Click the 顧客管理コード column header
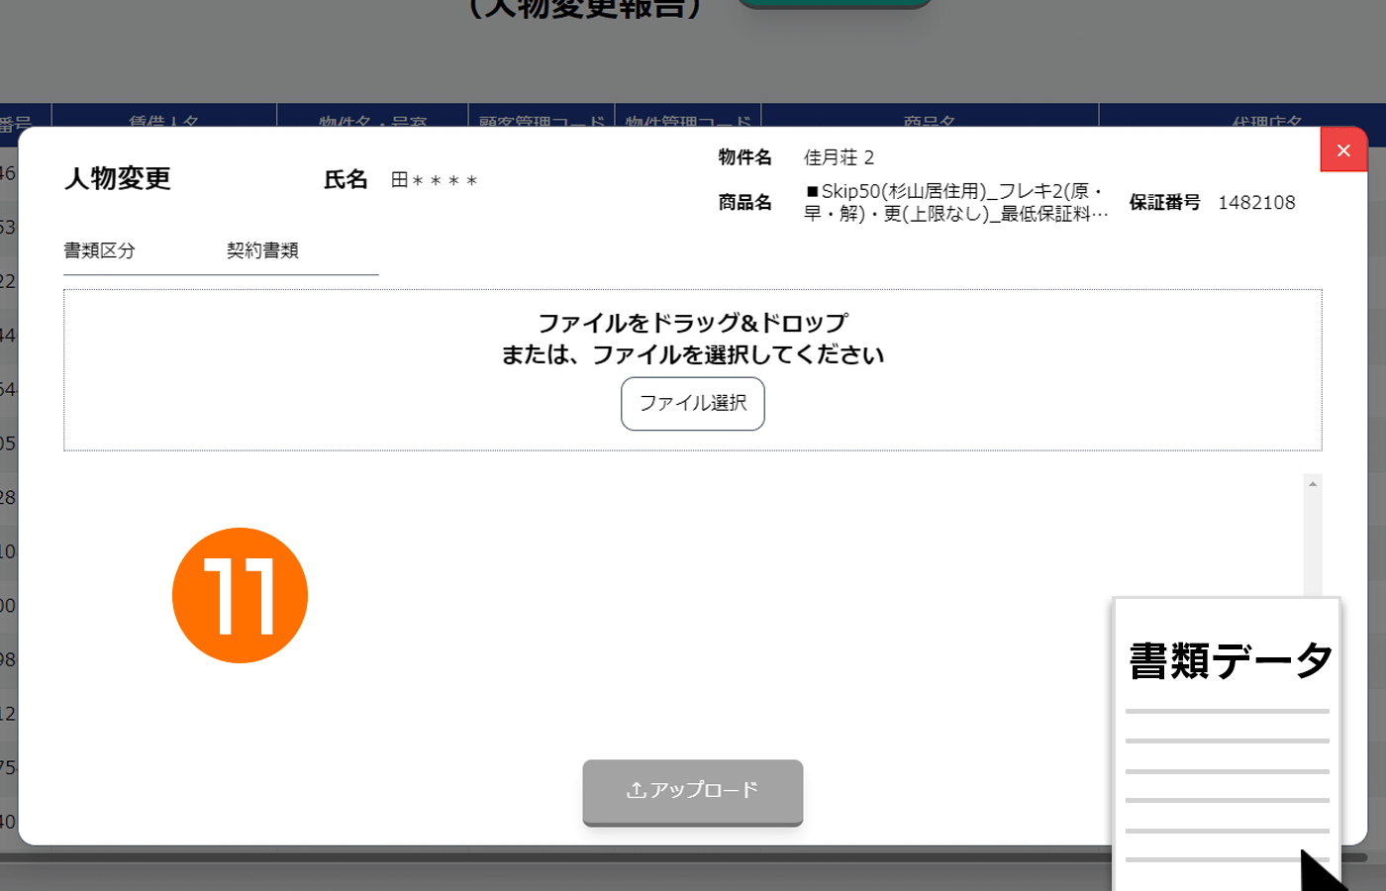The image size is (1386, 891). coord(542,120)
